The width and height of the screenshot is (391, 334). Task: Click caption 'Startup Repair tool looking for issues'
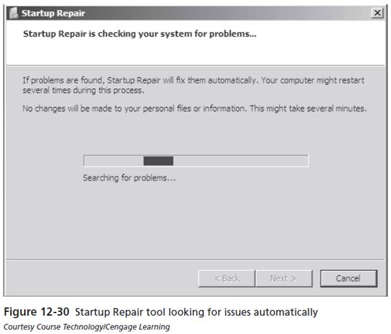coord(197,313)
